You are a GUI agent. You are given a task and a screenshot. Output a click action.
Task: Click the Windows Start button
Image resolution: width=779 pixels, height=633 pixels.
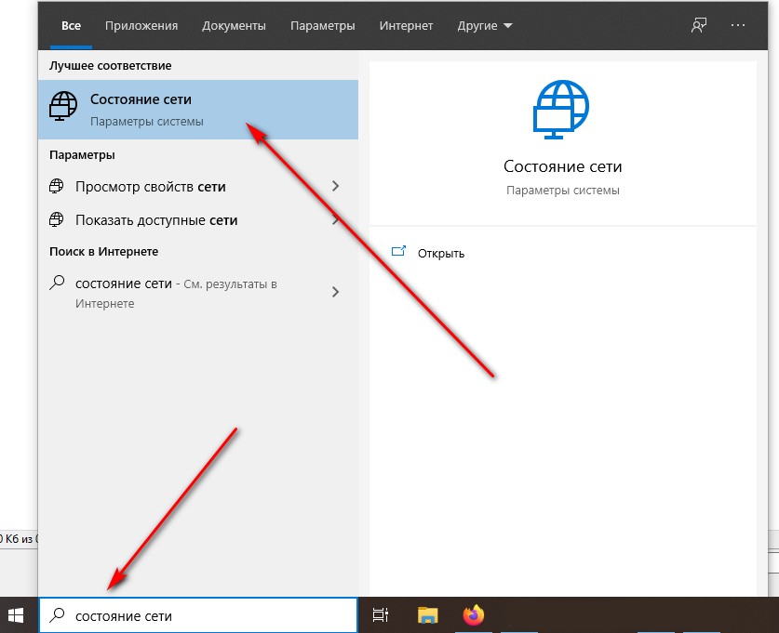(x=18, y=615)
